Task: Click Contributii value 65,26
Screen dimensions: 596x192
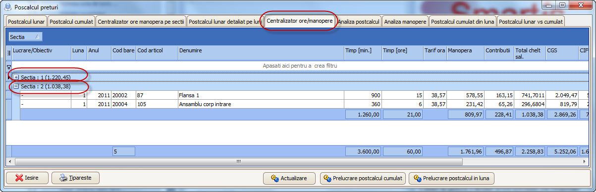Action: (x=499, y=104)
